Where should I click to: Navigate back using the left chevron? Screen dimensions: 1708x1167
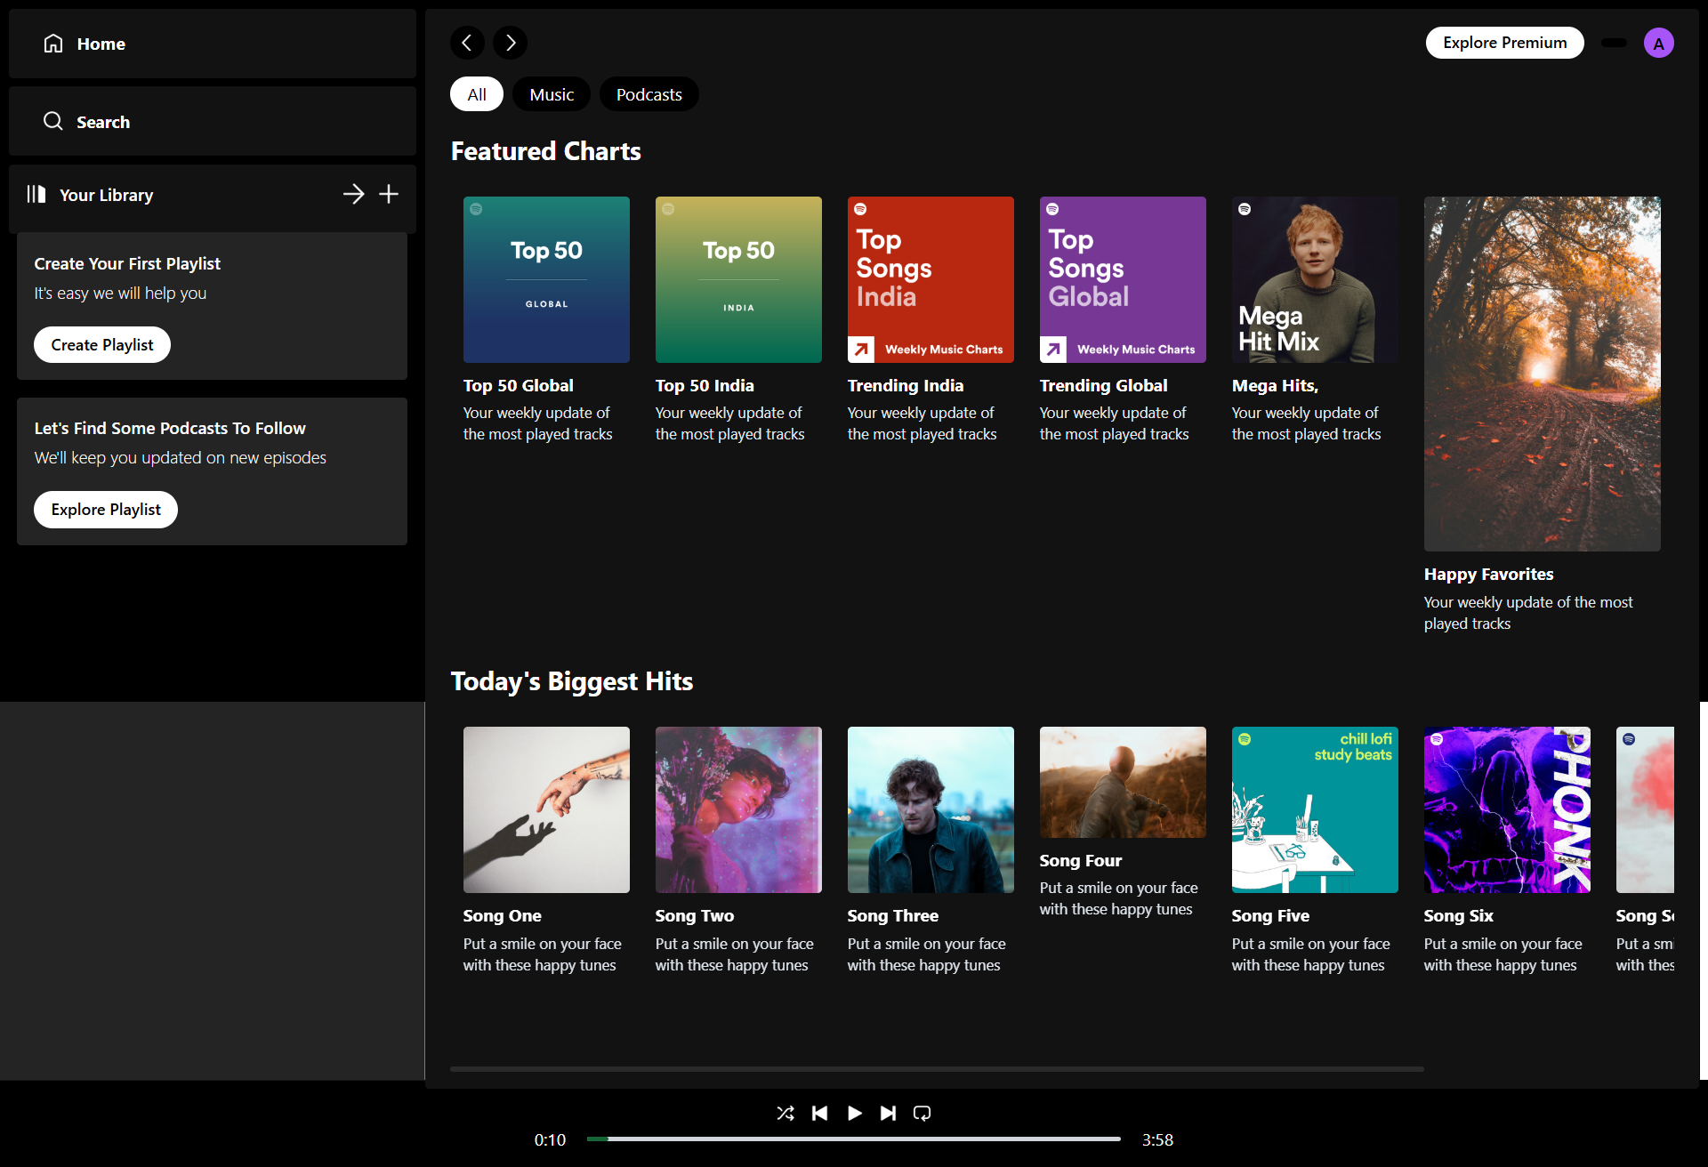[468, 42]
